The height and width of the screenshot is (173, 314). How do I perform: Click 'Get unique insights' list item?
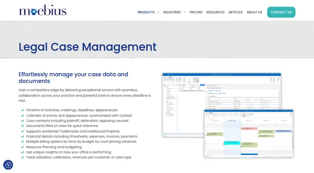pyautogui.click(x=68, y=152)
